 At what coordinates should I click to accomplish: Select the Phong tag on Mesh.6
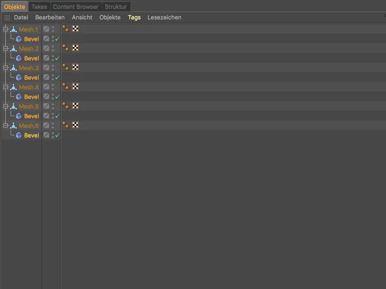(x=66, y=125)
